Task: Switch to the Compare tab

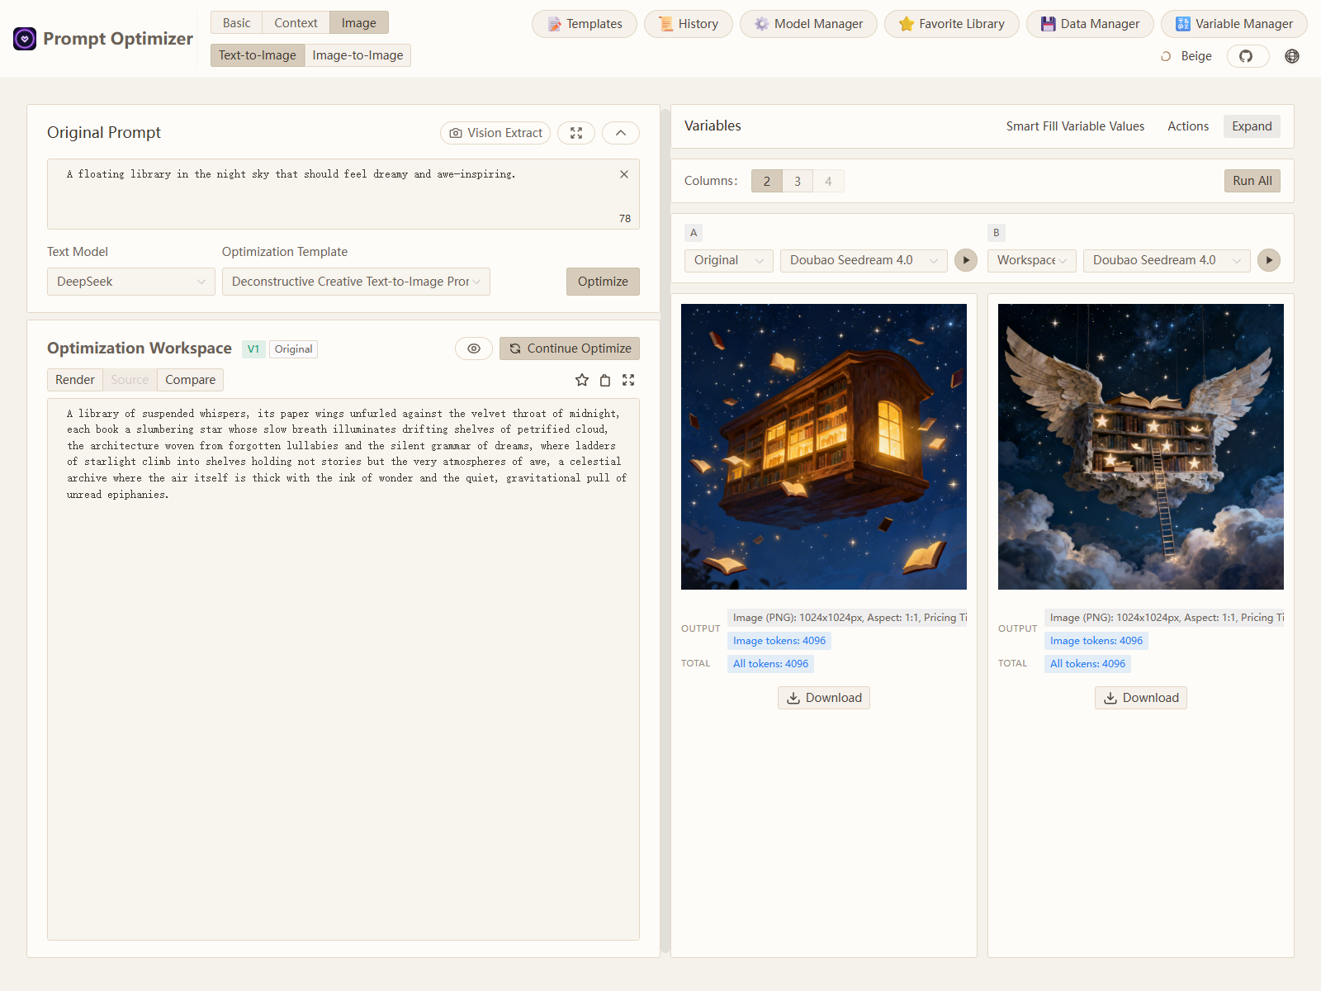Action: (190, 380)
